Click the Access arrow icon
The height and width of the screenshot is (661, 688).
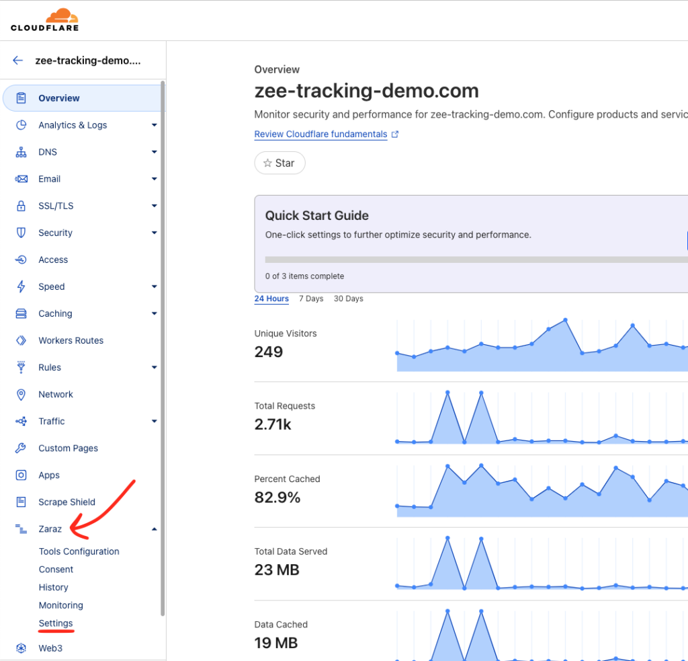21,260
